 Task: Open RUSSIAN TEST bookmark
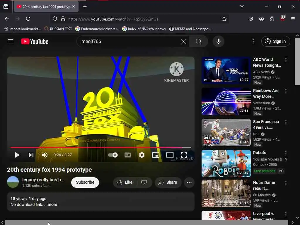pyautogui.click(x=58, y=29)
